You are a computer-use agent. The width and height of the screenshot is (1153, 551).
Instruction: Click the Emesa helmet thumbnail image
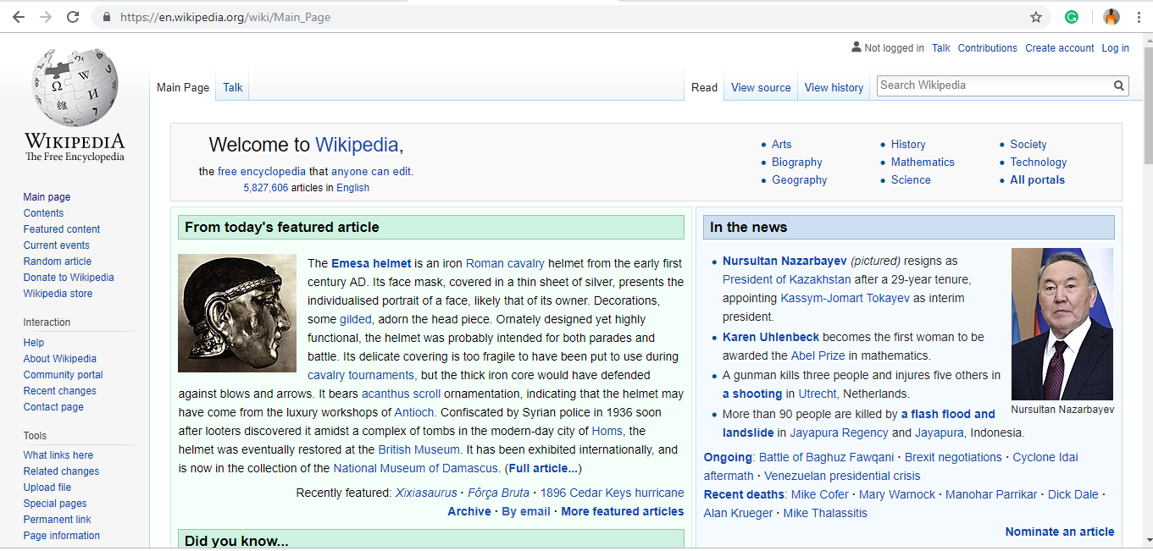click(x=237, y=313)
